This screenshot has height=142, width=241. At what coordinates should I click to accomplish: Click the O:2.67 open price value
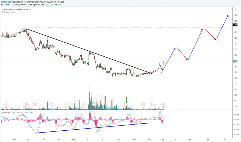tap(39, 5)
